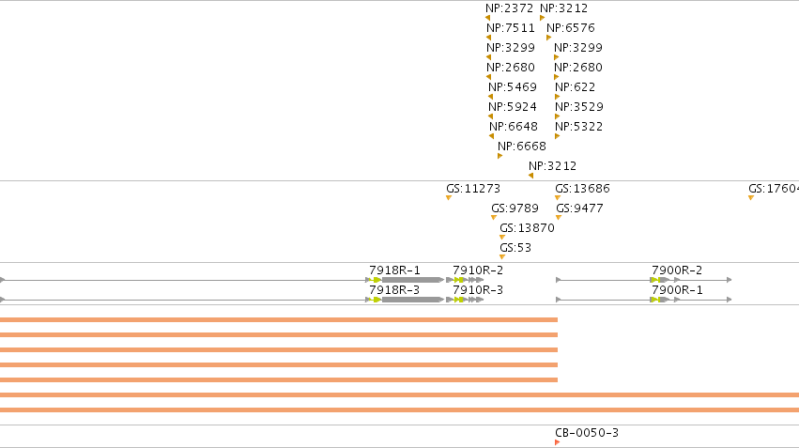This screenshot has width=799, height=448.
Task: Open the CB-0050-3 marker
Action: pyautogui.click(x=558, y=442)
